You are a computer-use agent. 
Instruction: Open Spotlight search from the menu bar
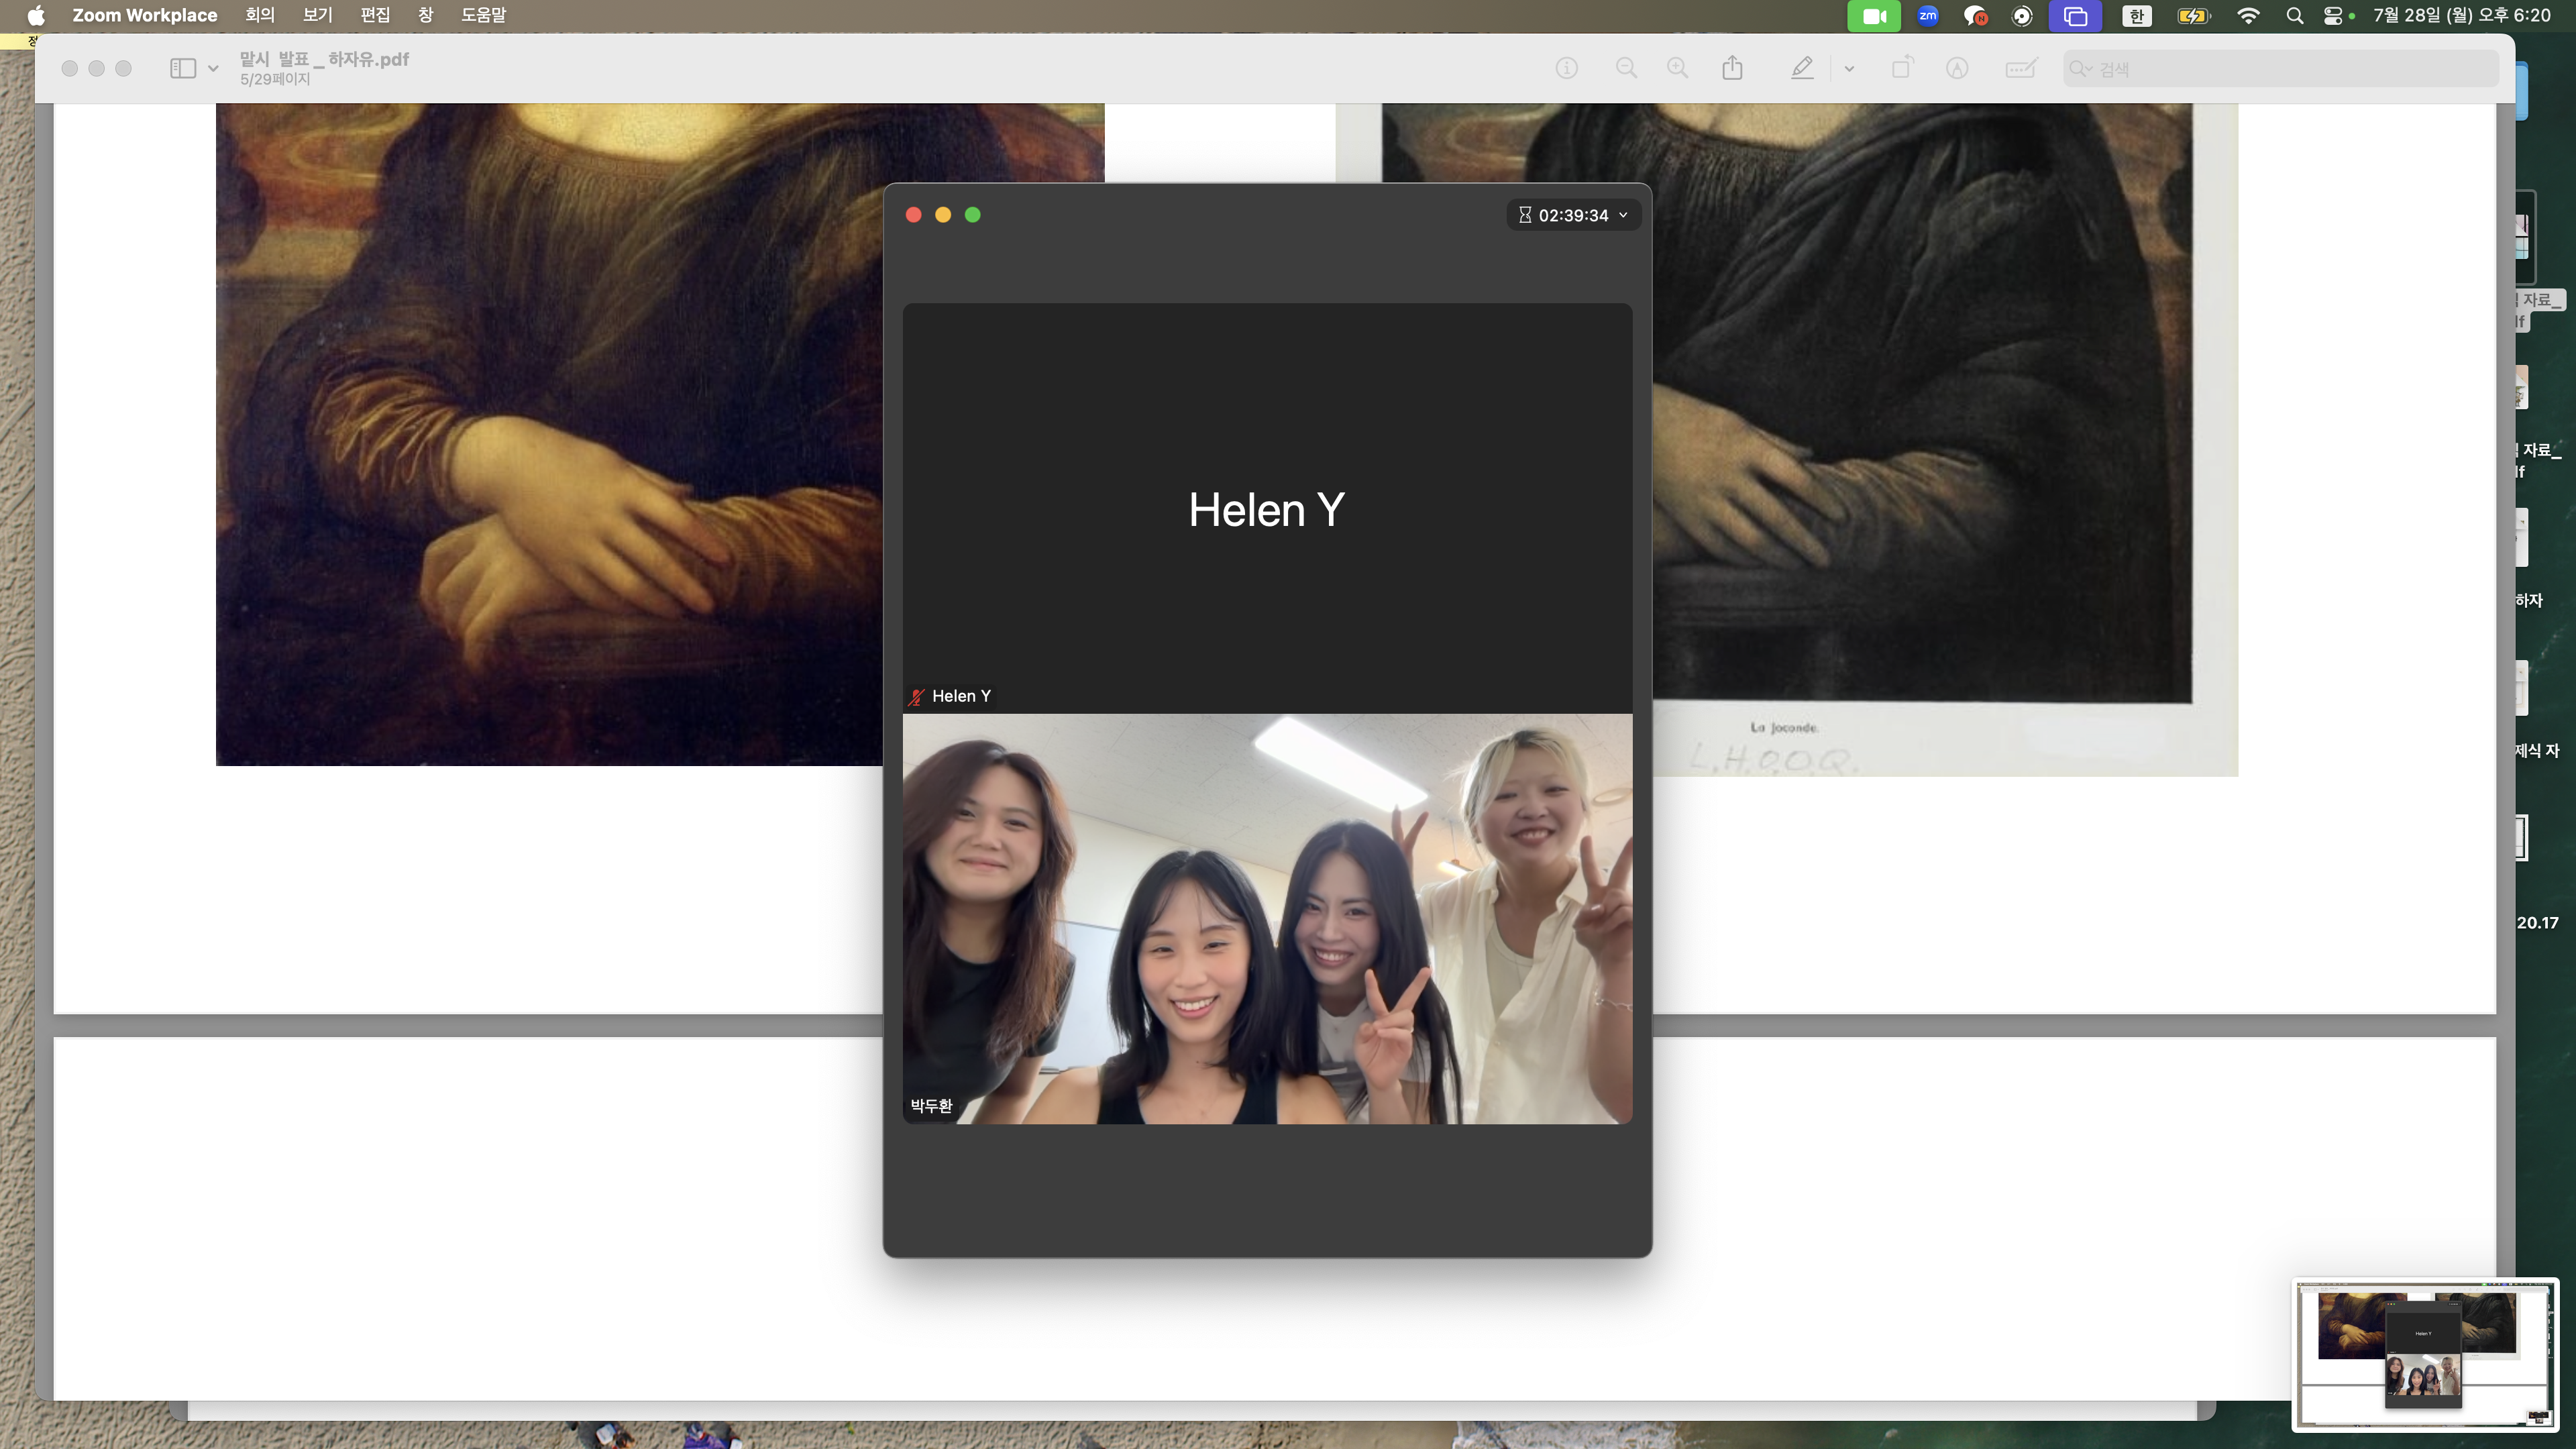coord(2295,16)
